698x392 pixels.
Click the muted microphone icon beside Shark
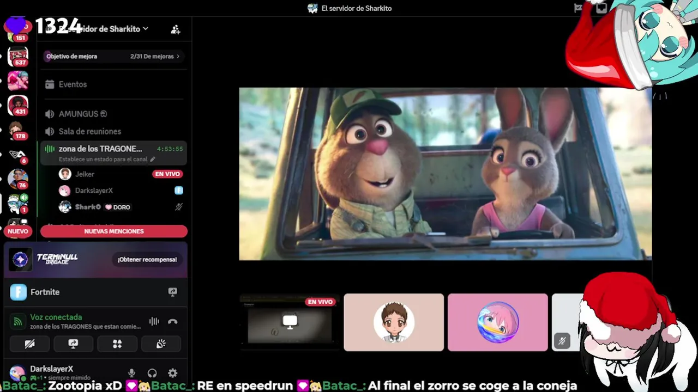(178, 207)
